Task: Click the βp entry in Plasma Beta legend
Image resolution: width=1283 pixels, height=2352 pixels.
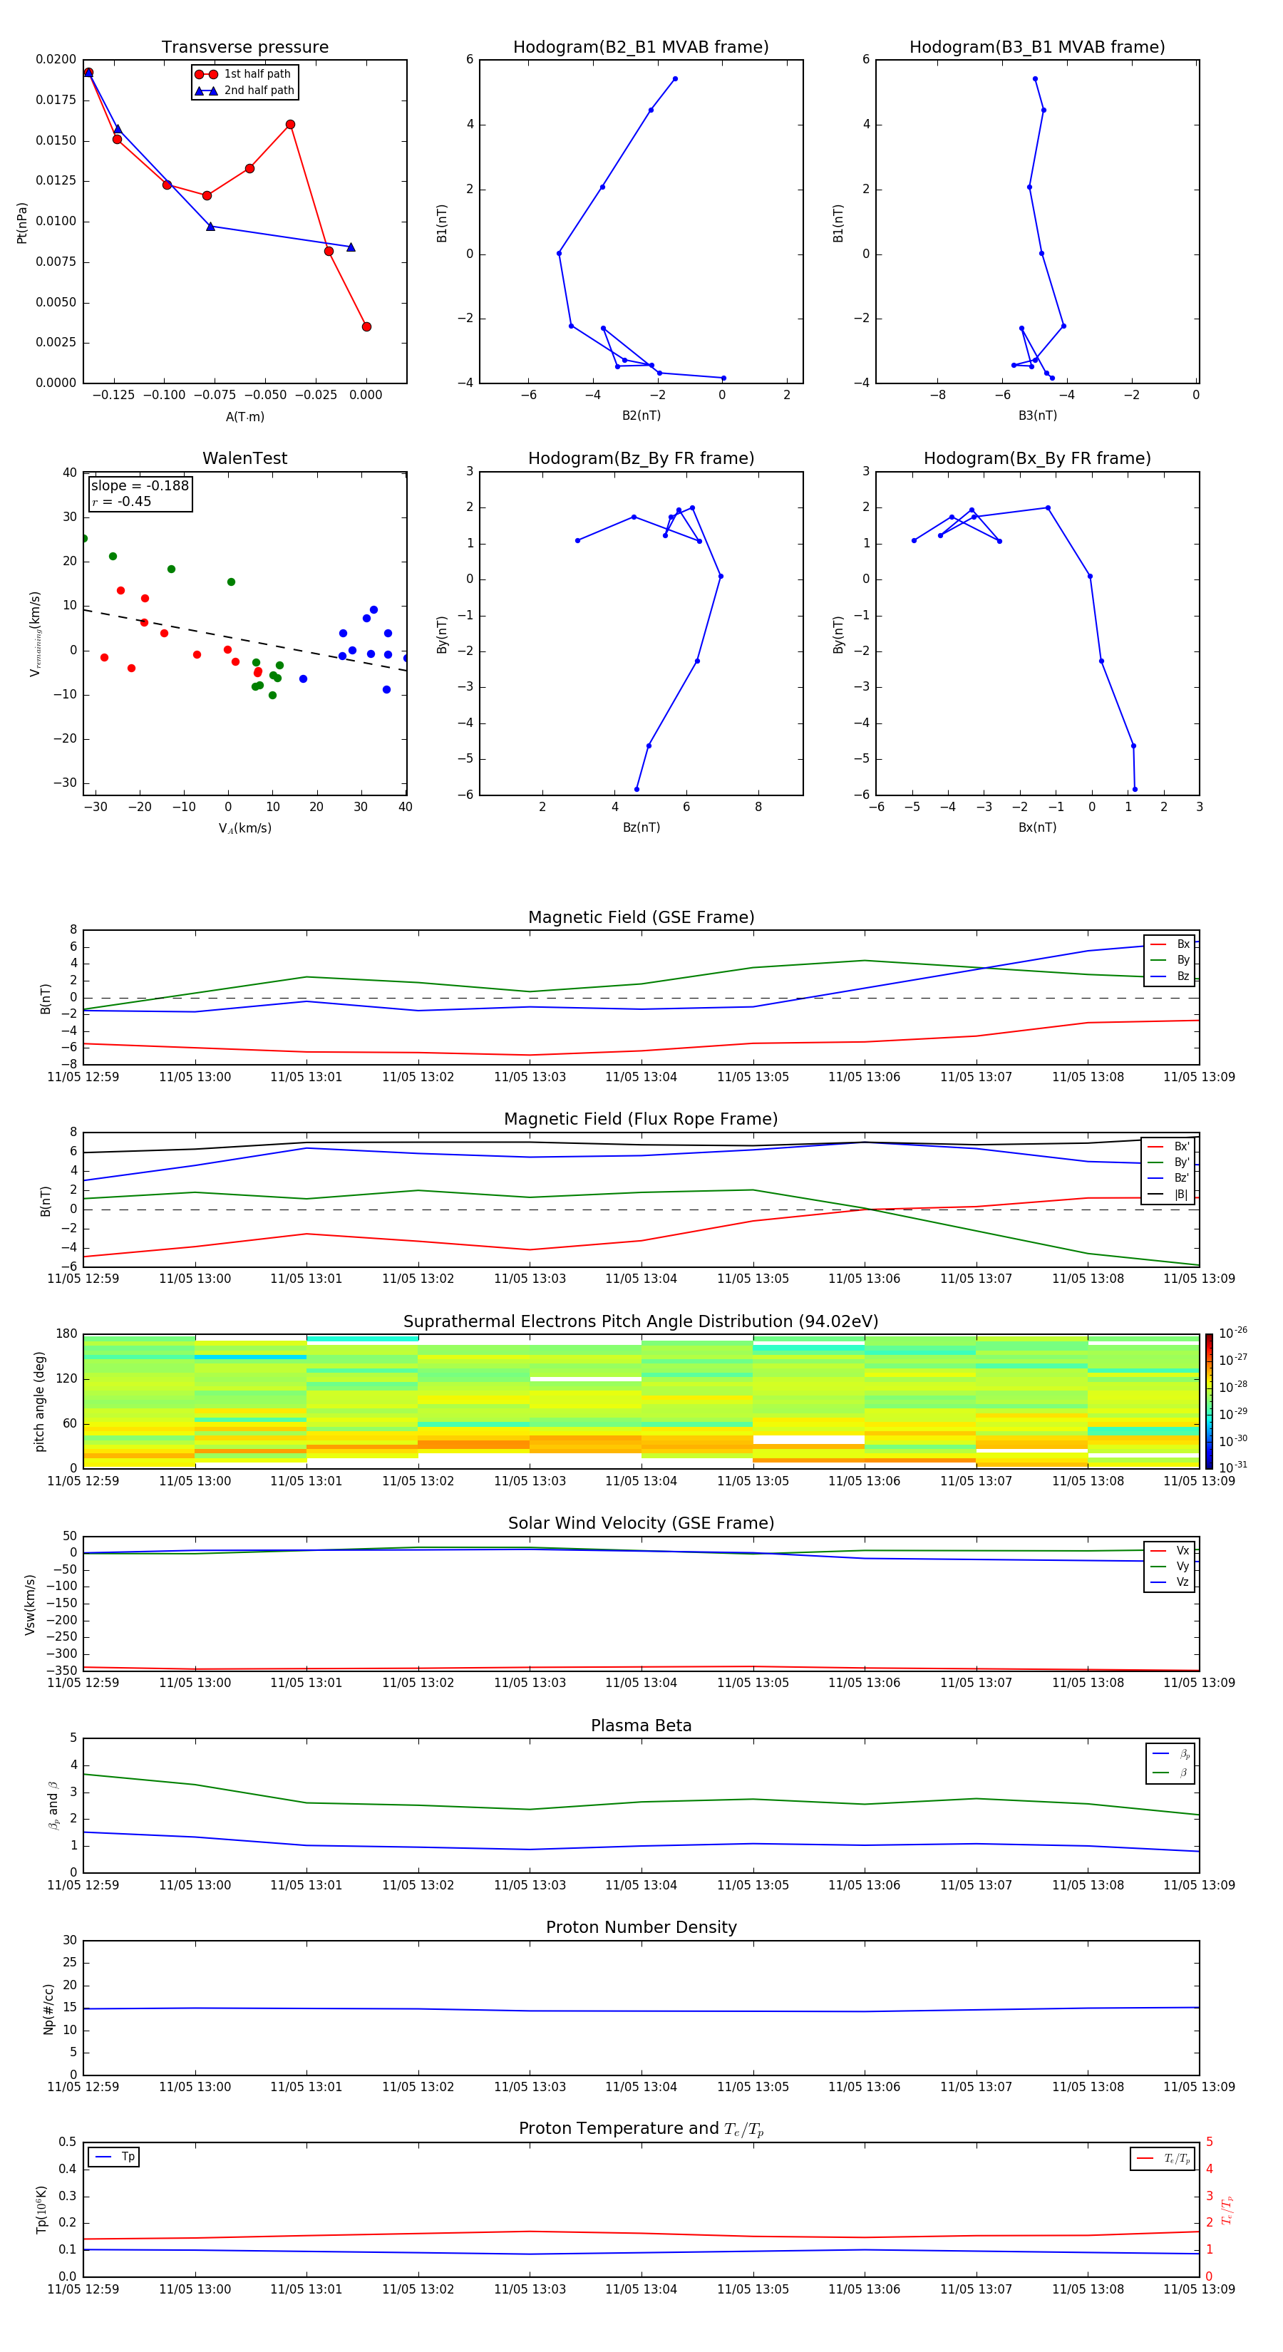Action: [1170, 1754]
